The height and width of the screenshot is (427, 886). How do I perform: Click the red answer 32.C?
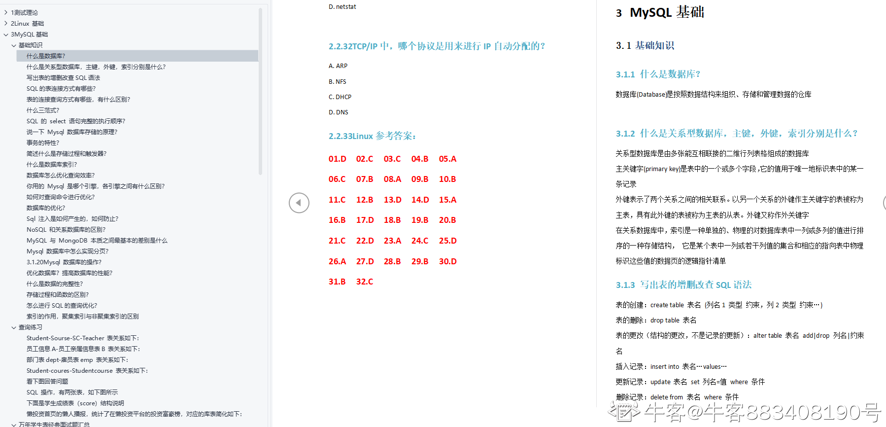coord(365,282)
